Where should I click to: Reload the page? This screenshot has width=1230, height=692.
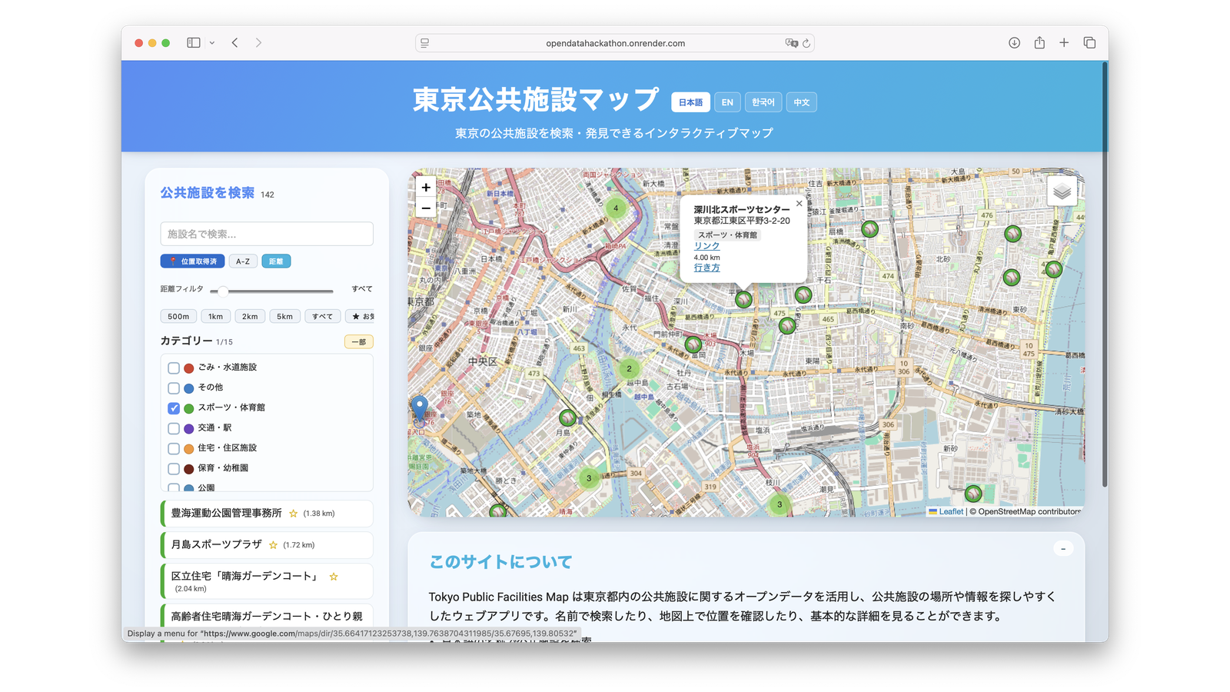(806, 44)
